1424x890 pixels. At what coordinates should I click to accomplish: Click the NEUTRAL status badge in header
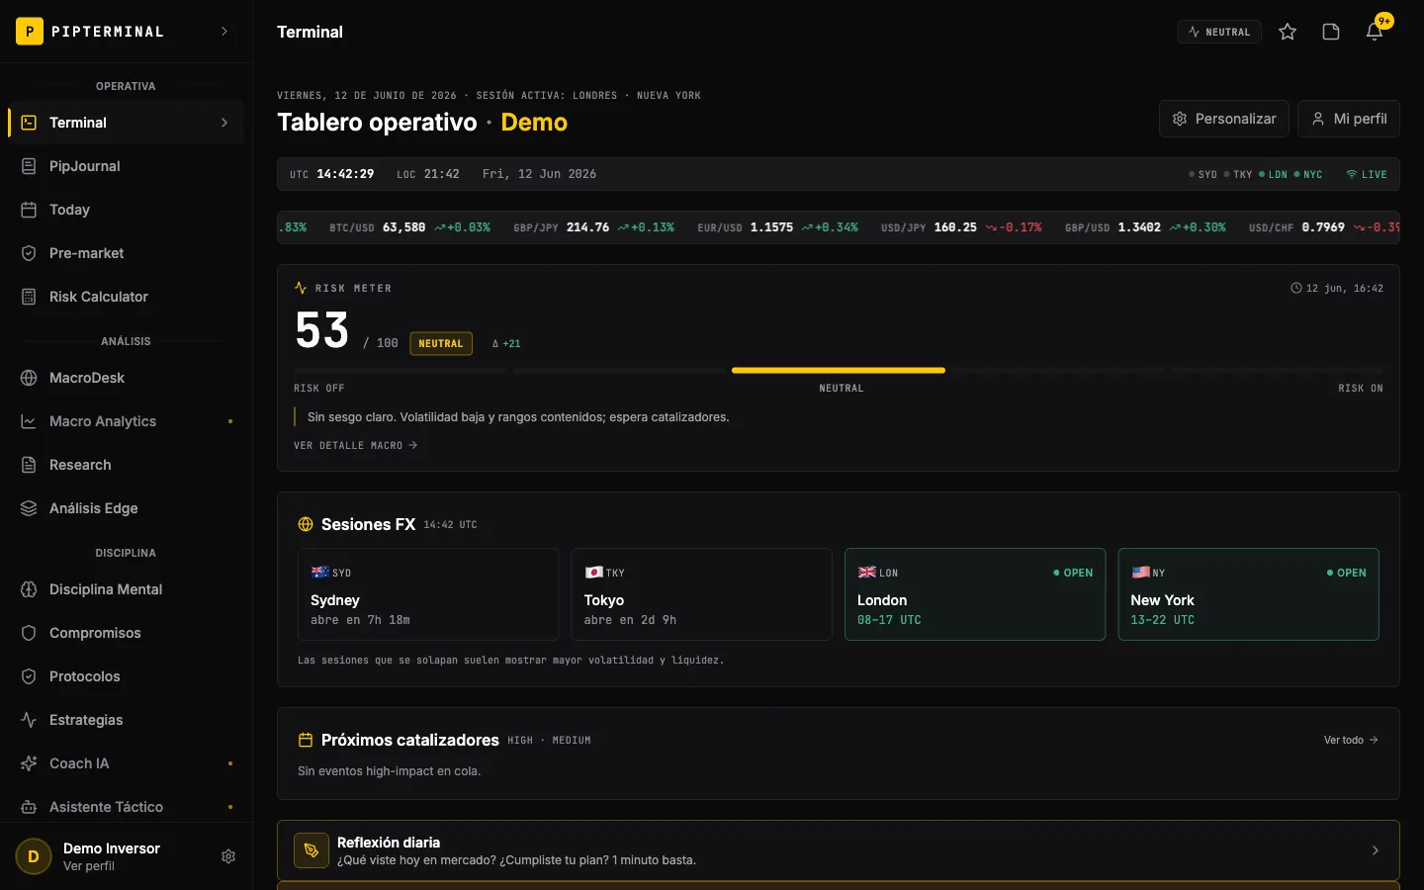[x=1219, y=32]
